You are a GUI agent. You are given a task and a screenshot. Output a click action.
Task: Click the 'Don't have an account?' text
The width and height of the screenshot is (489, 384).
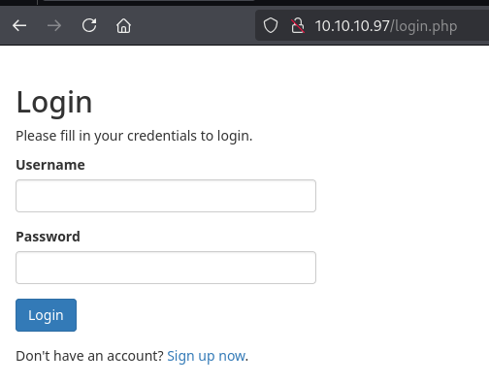point(90,356)
